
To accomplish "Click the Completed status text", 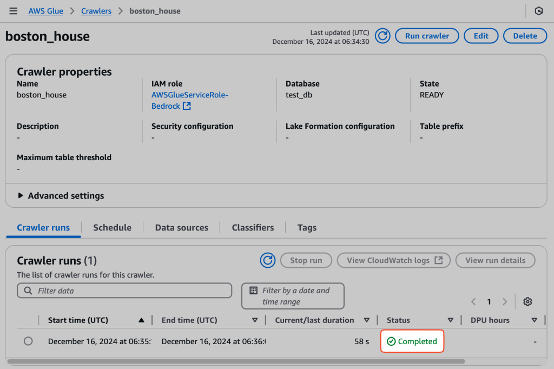I will pyautogui.click(x=418, y=341).
